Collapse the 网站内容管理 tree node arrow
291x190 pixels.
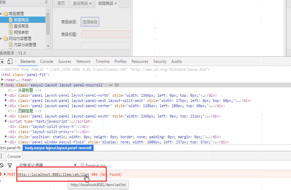point(1,38)
